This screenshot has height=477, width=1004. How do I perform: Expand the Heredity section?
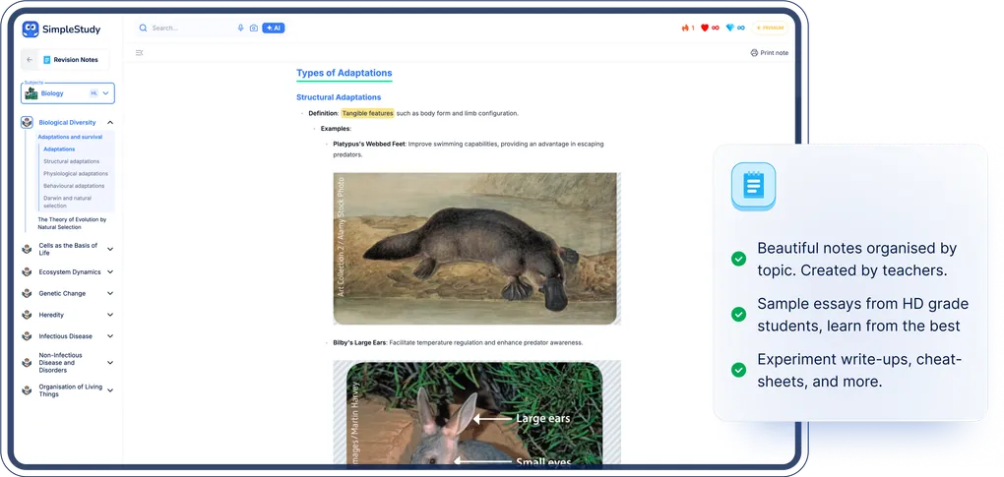pyautogui.click(x=110, y=315)
